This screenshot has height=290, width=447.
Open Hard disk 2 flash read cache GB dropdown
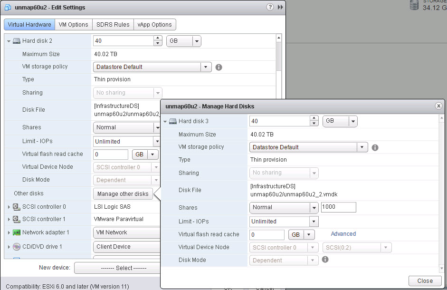[x=145, y=155]
